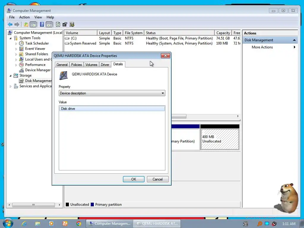This screenshot has width=304, height=228.
Task: Collapse the Storage tree node
Action: tap(10, 76)
